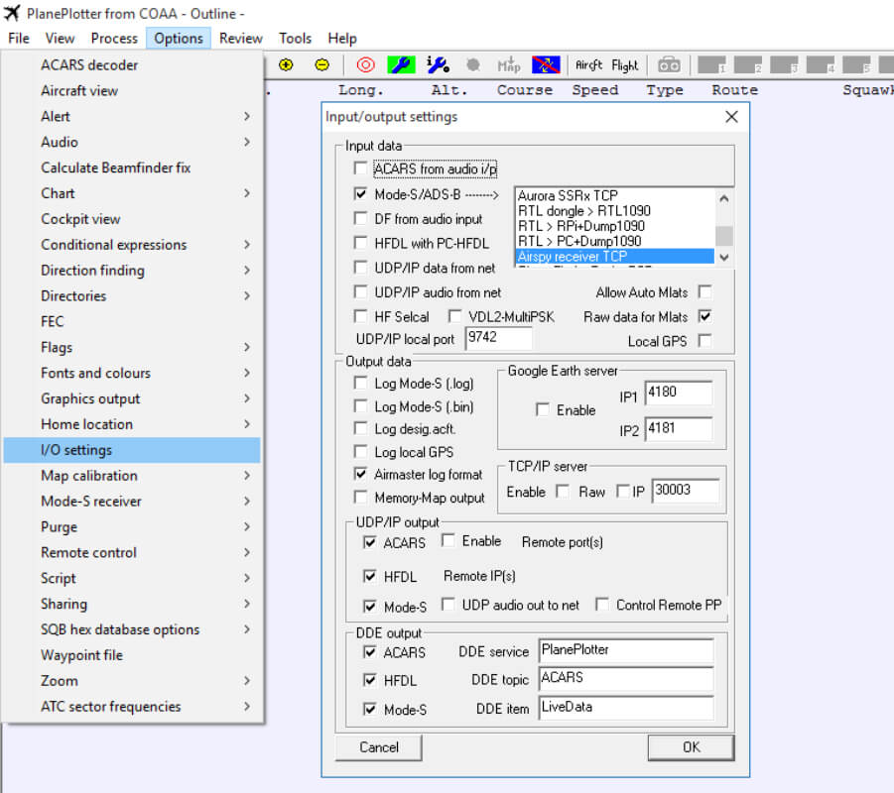The width and height of the screenshot is (894, 793).
Task: Enable HFDL with PC-HFDL checkbox
Action: coord(360,243)
